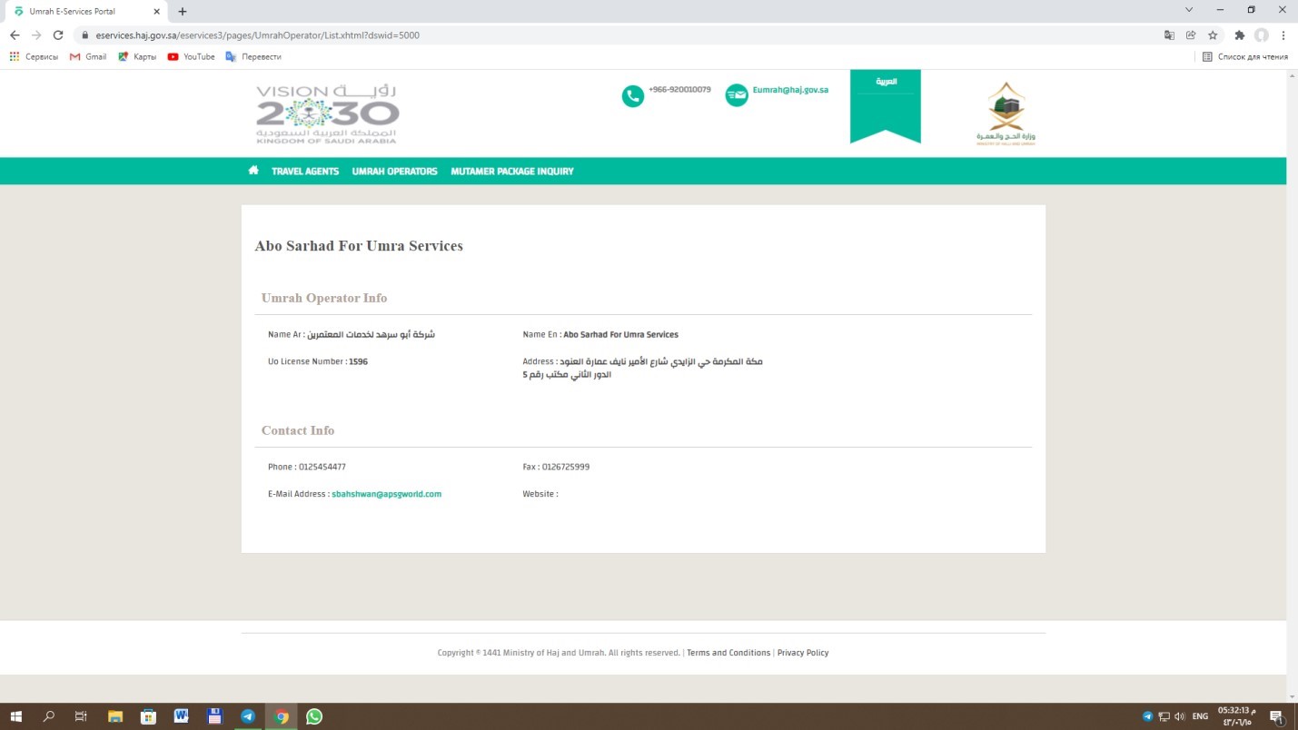The height and width of the screenshot is (730, 1298).
Task: Open Mutamer Package Inquiry page
Action: point(512,172)
